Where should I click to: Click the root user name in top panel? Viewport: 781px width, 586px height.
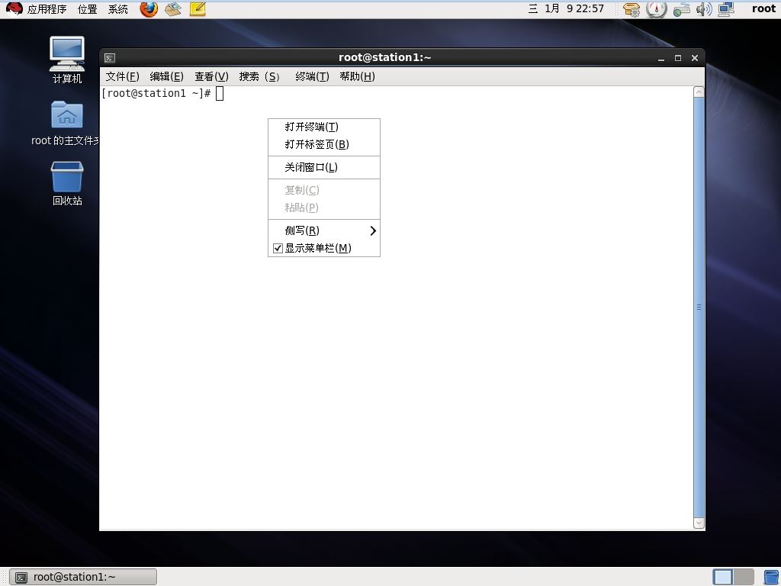tap(763, 8)
